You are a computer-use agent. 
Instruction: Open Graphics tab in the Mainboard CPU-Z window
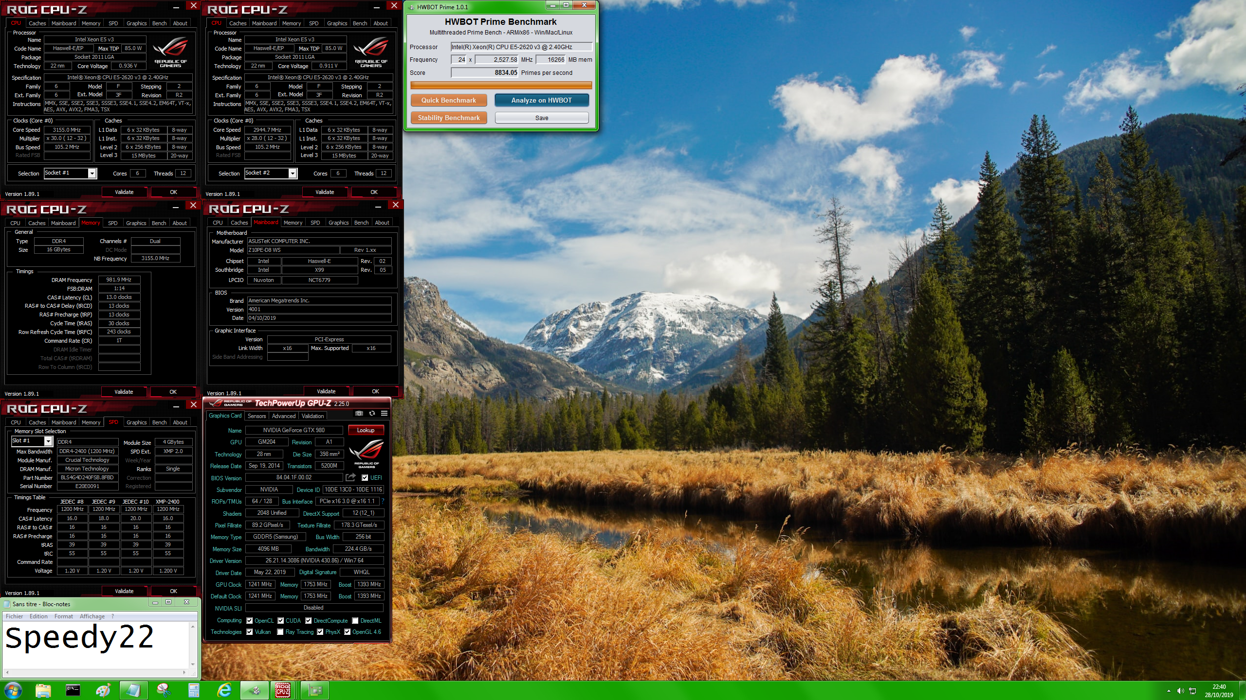(x=338, y=222)
